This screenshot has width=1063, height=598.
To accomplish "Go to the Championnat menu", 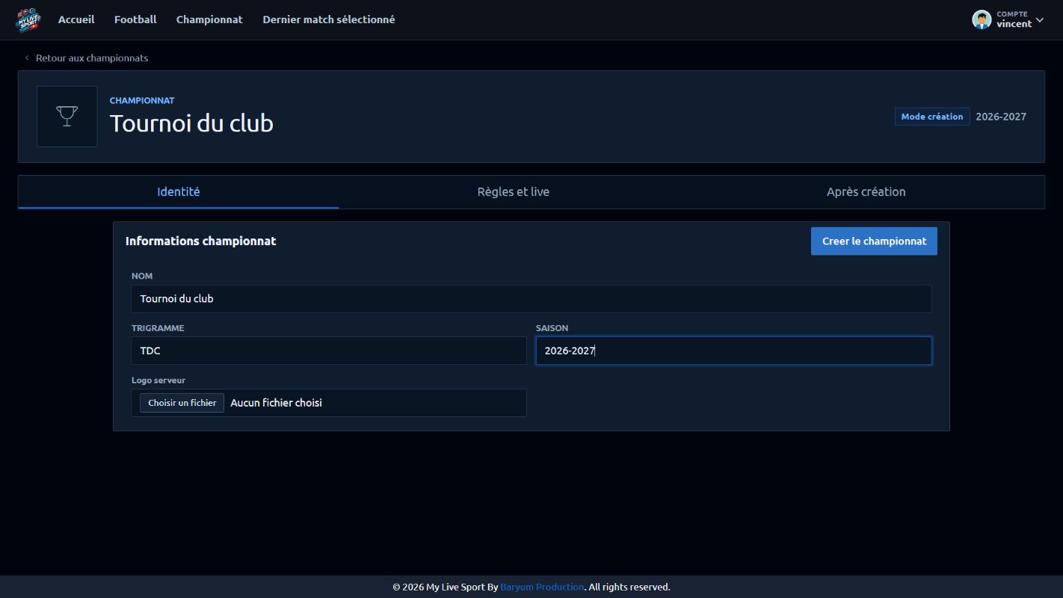I will pyautogui.click(x=209, y=19).
